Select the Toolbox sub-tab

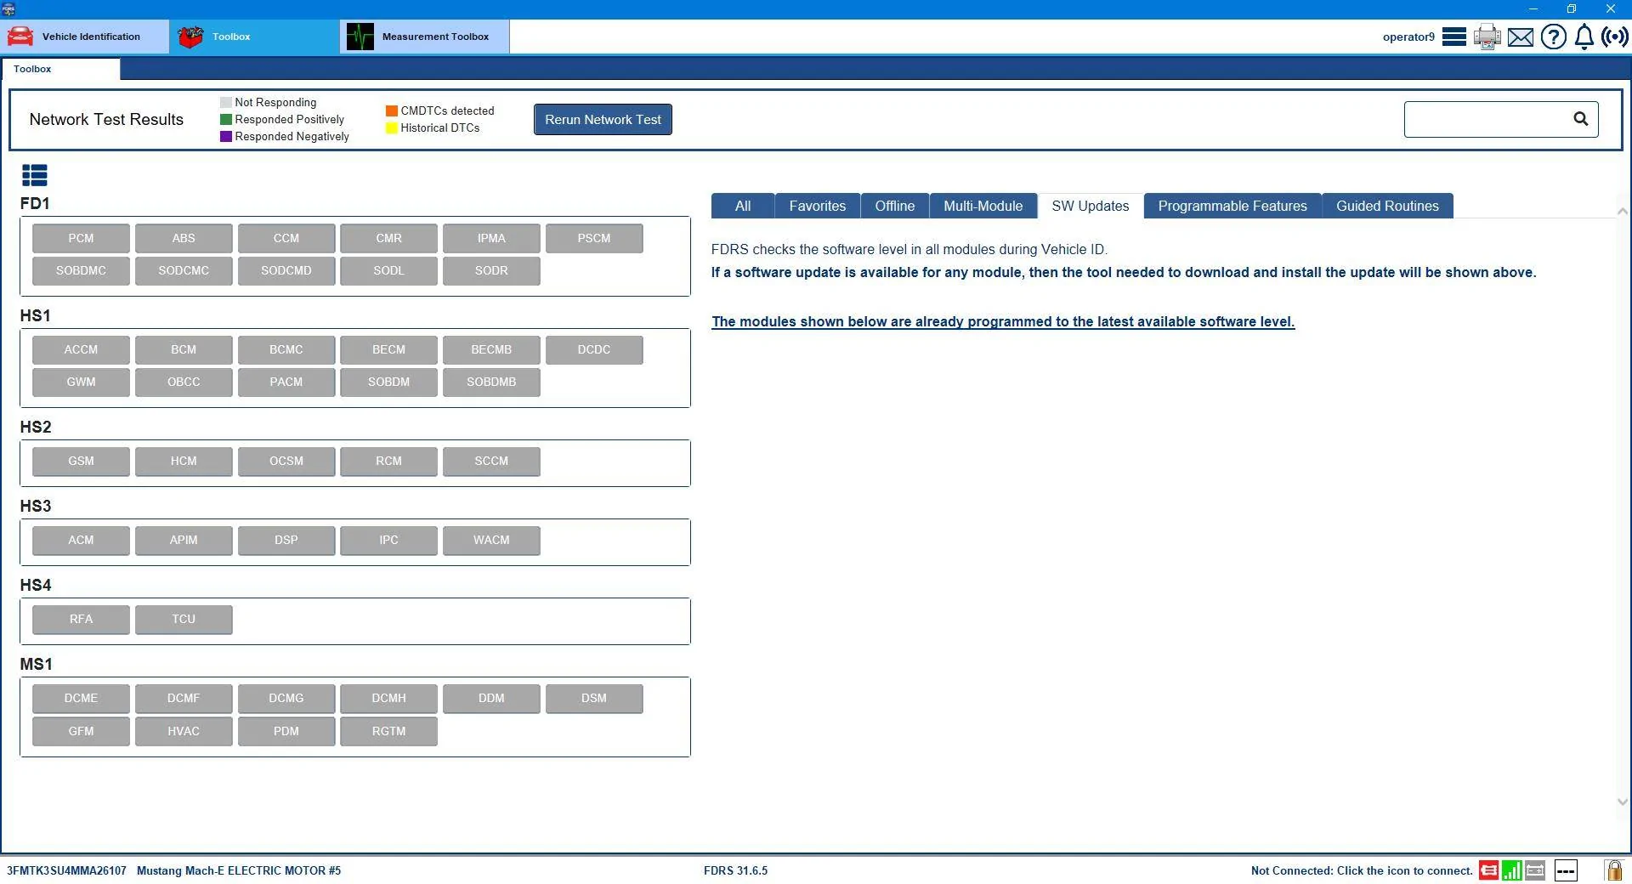click(60, 69)
